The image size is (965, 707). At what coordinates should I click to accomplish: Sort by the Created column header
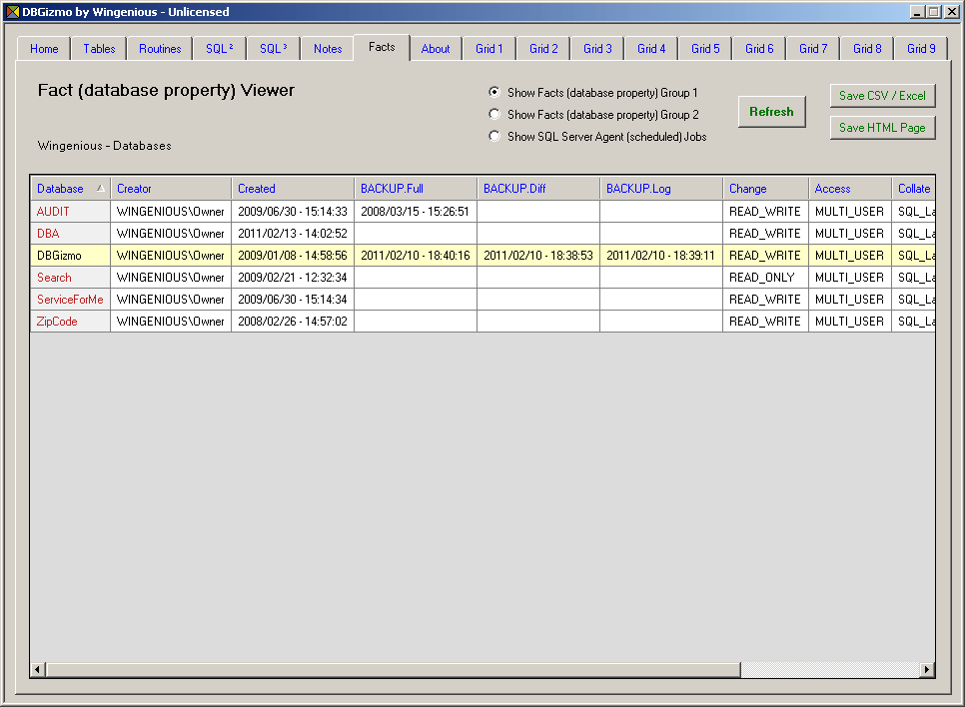257,189
